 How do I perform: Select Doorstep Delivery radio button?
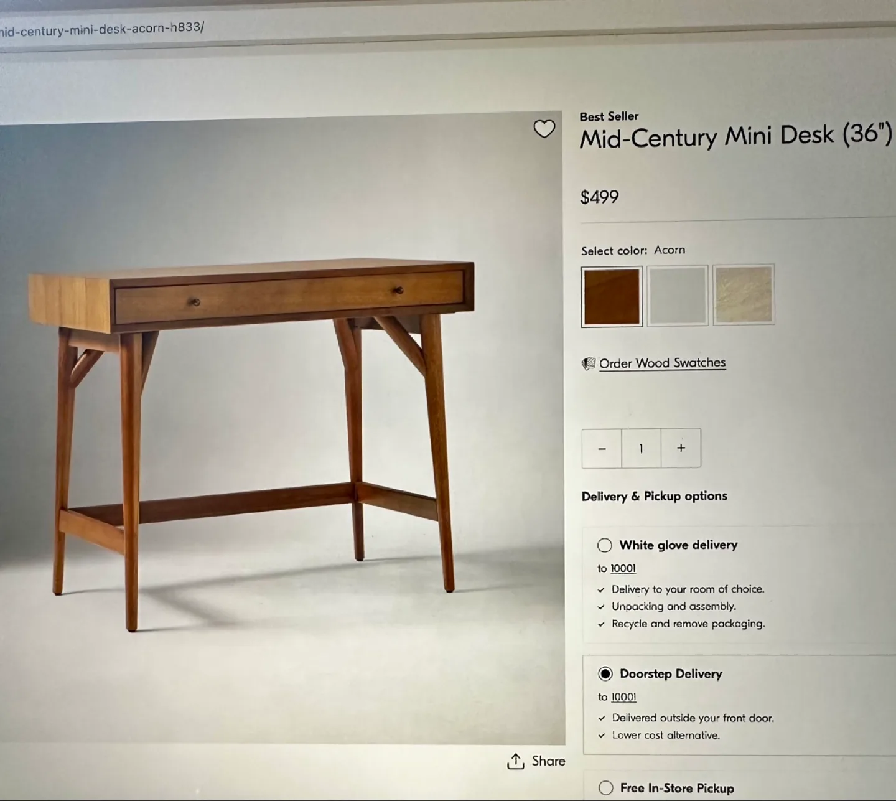pyautogui.click(x=605, y=673)
